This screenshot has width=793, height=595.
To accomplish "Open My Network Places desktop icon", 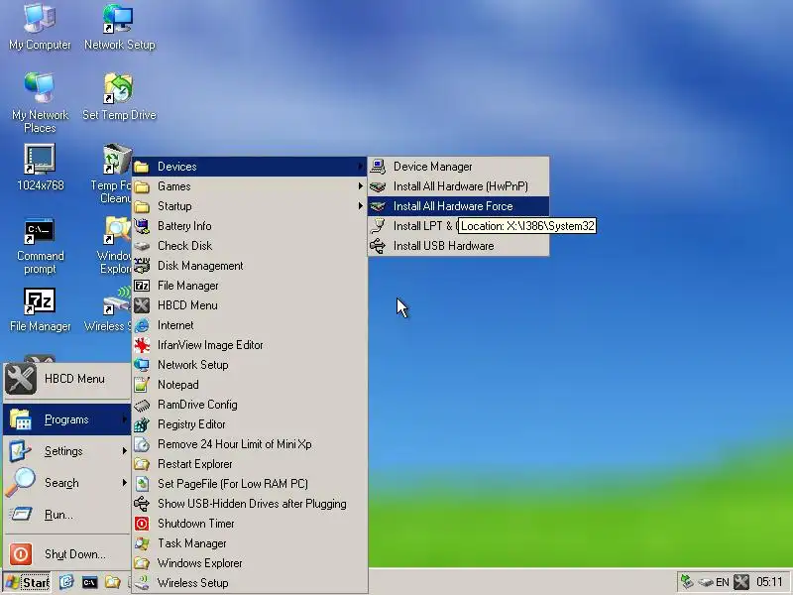I will coord(40,103).
